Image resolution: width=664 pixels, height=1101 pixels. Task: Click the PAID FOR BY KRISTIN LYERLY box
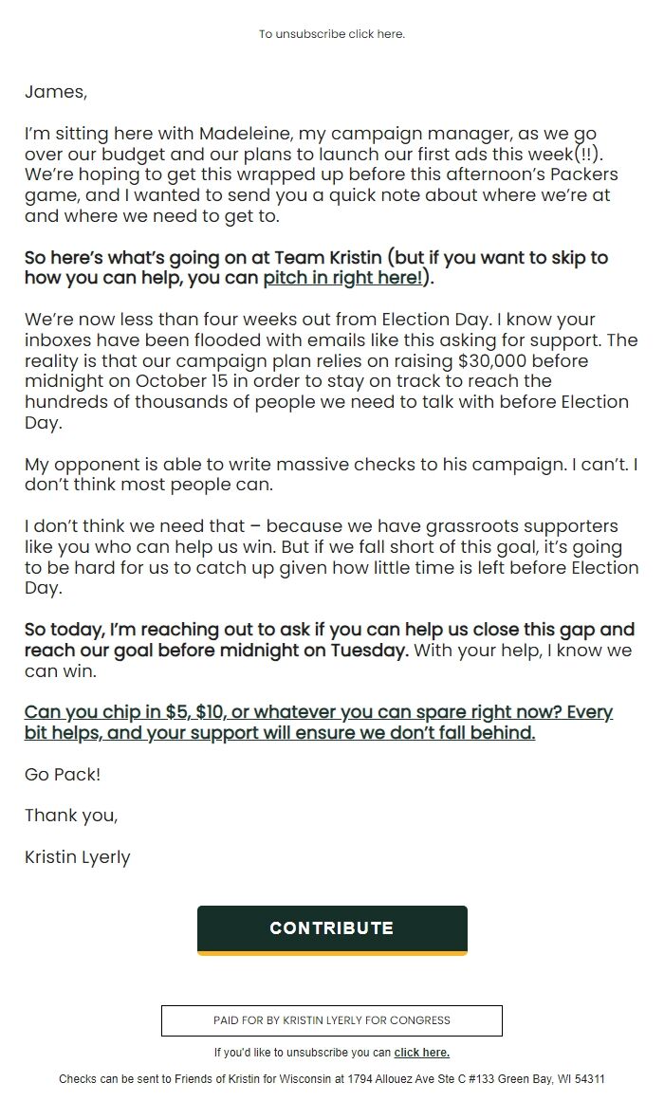pos(332,1020)
